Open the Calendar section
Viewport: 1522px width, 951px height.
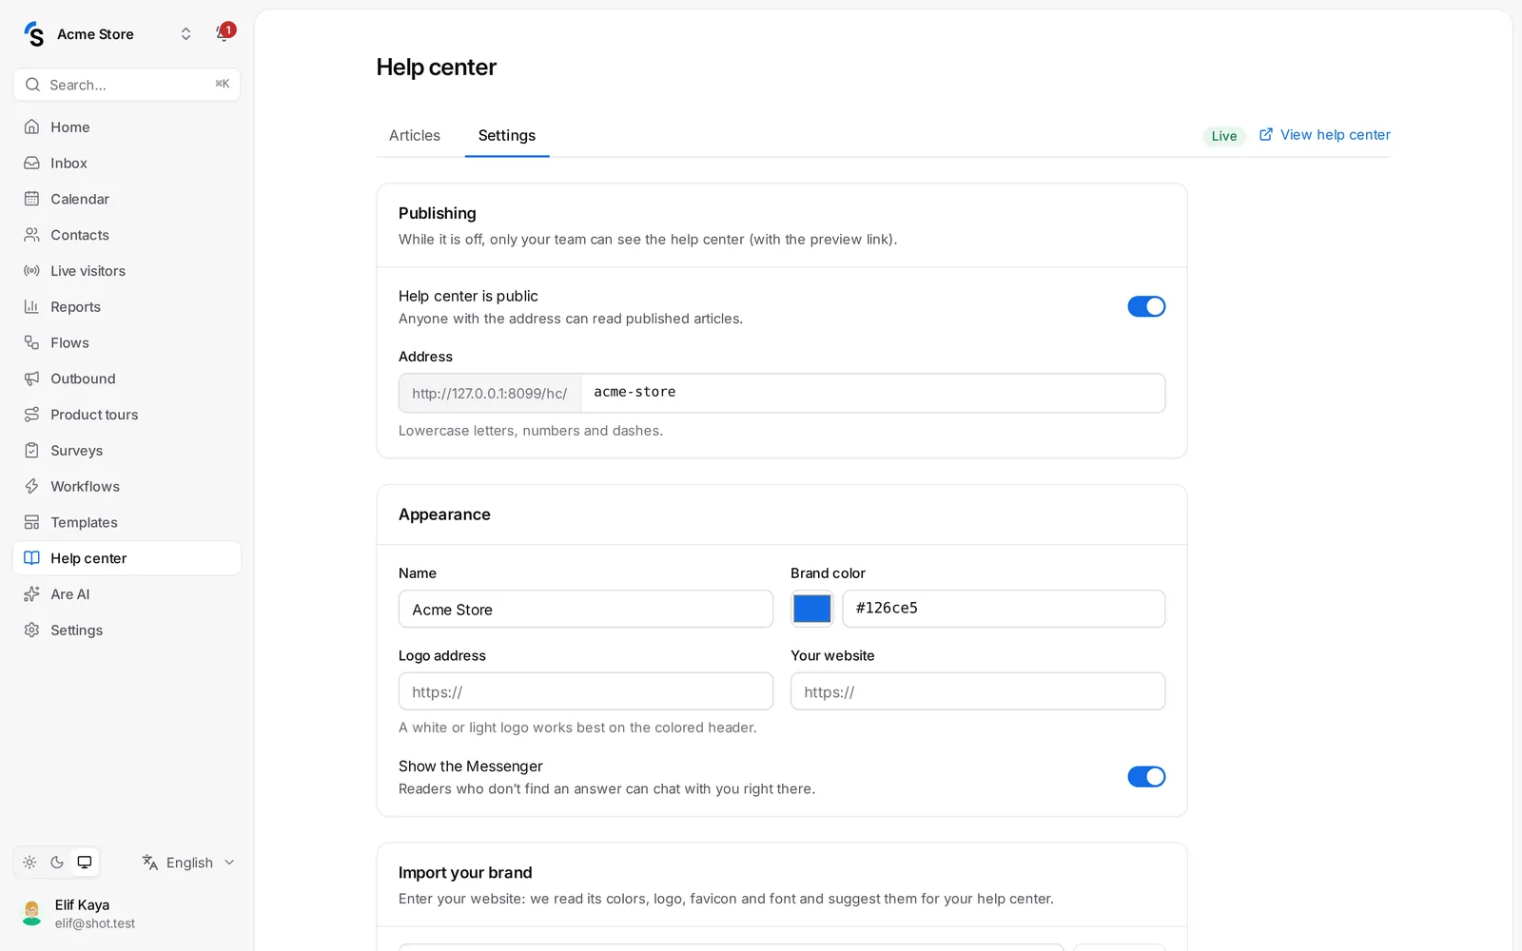tap(127, 199)
